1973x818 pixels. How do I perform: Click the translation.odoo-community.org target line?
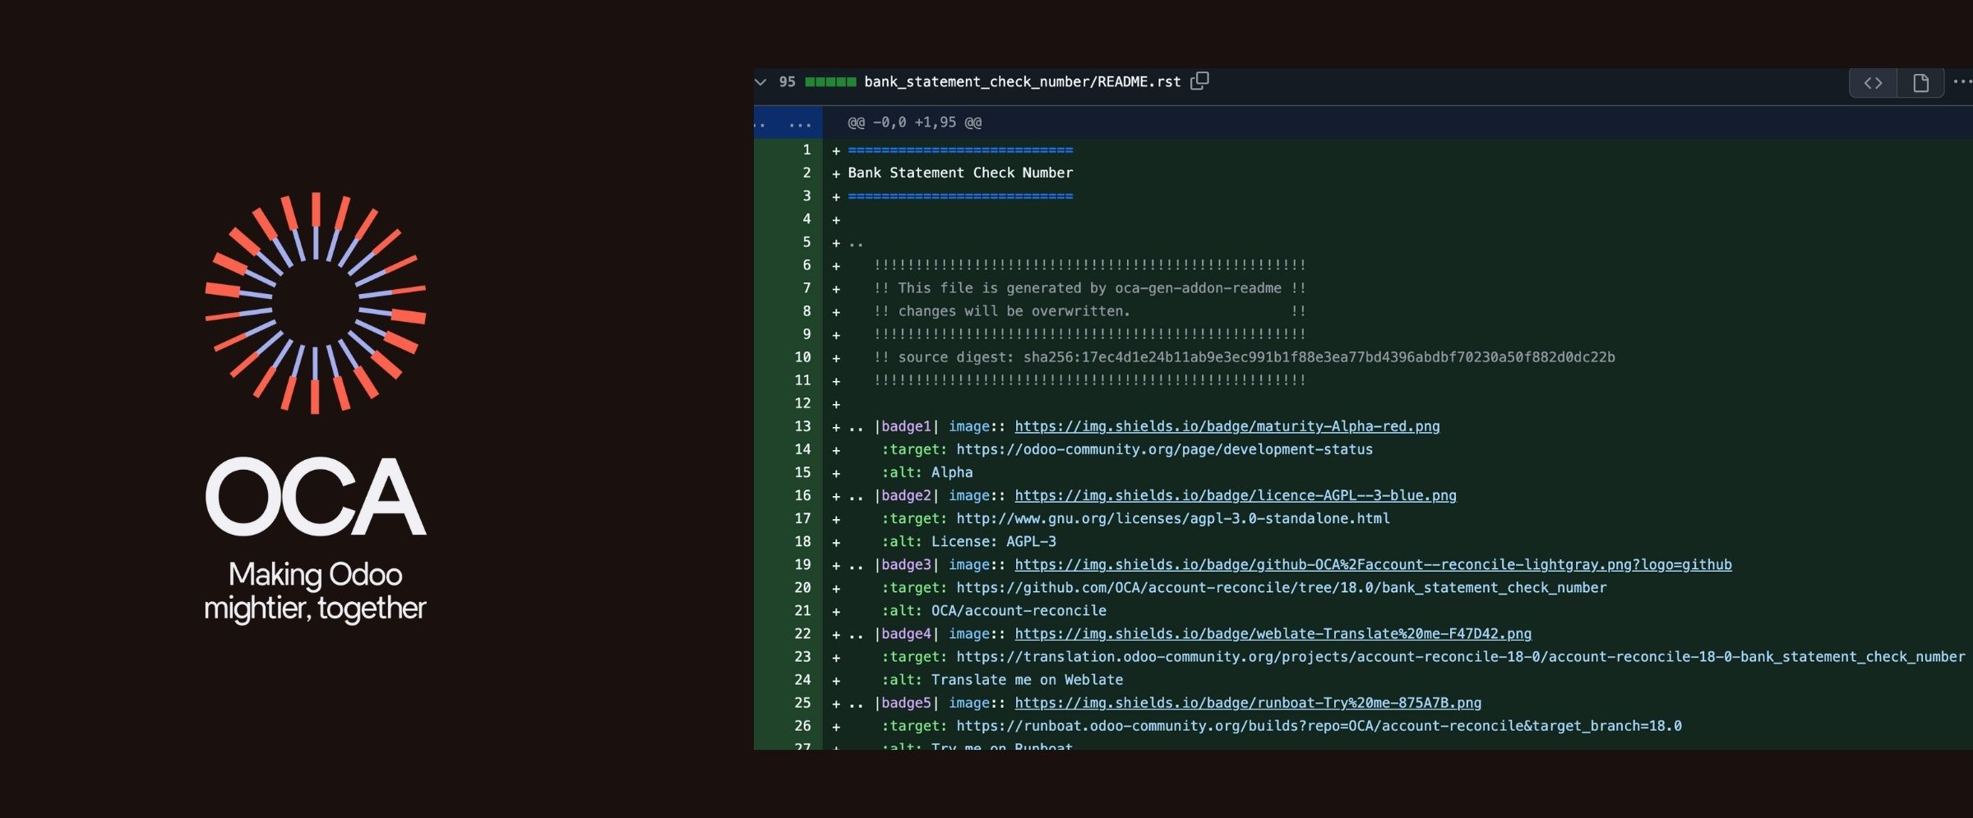point(1423,656)
